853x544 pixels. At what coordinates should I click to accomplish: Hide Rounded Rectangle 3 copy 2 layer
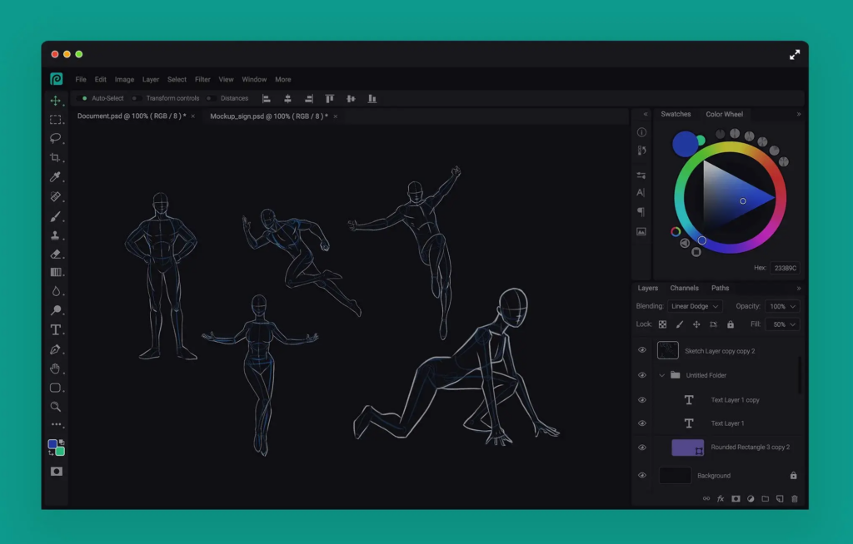point(642,448)
